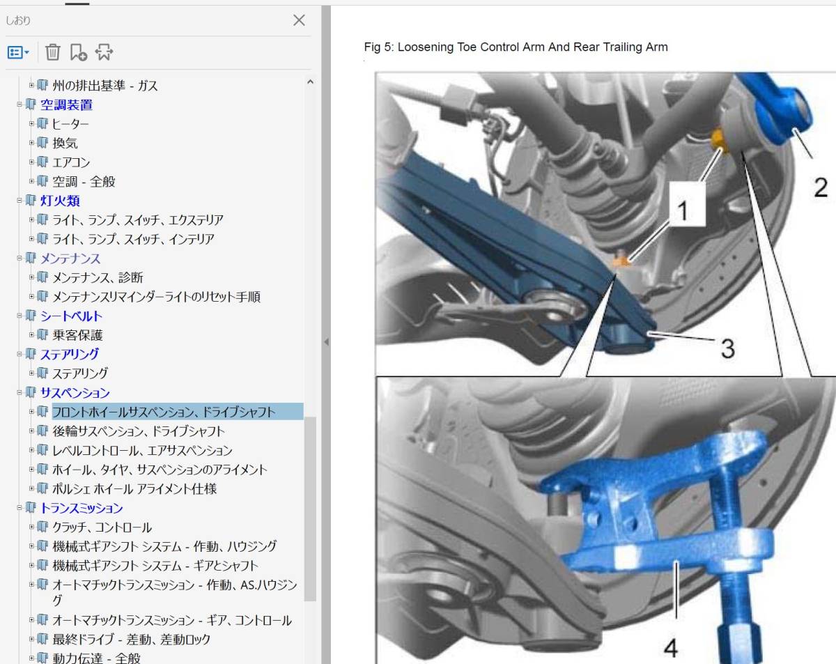Screen dimensions: 836x664
Task: Collapse the トランスミッション section
Action: click(x=20, y=508)
